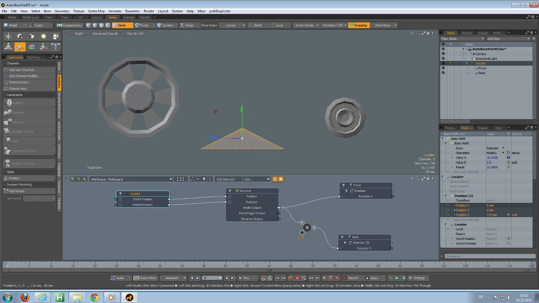Click Add User Channel button
The width and height of the screenshot is (539, 303).
[x=29, y=70]
